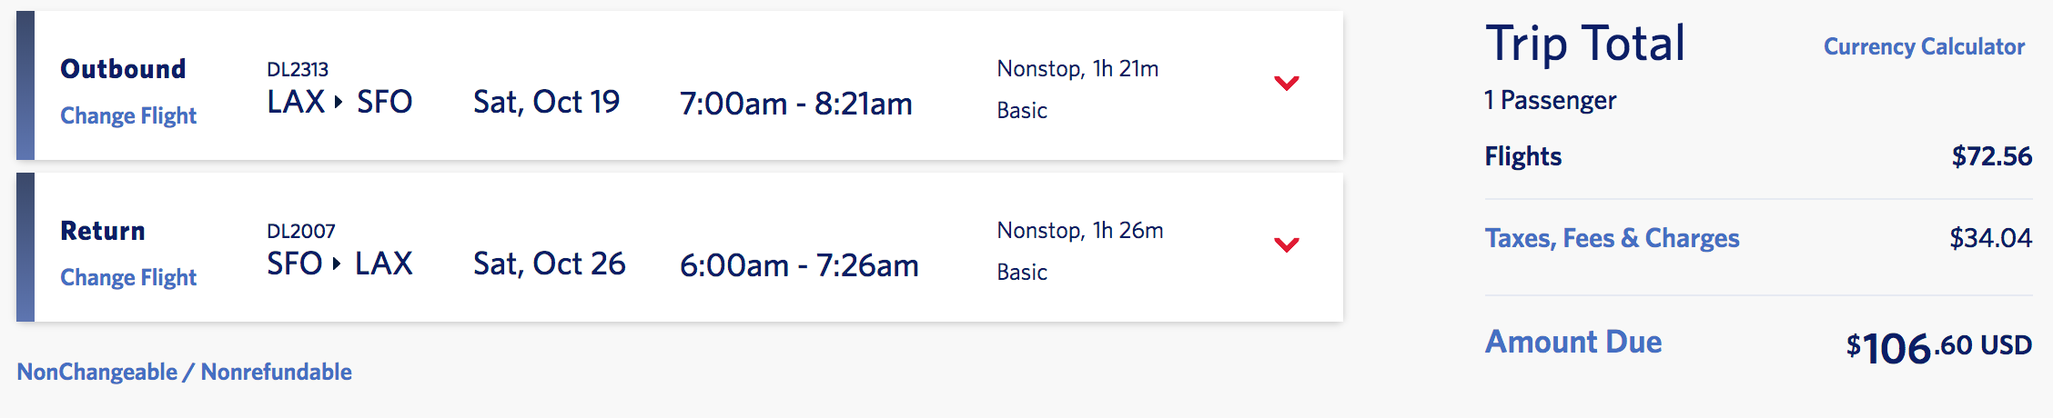Viewport: 2053px width, 418px height.
Task: Click Change Flight under Outbound
Action: (128, 116)
